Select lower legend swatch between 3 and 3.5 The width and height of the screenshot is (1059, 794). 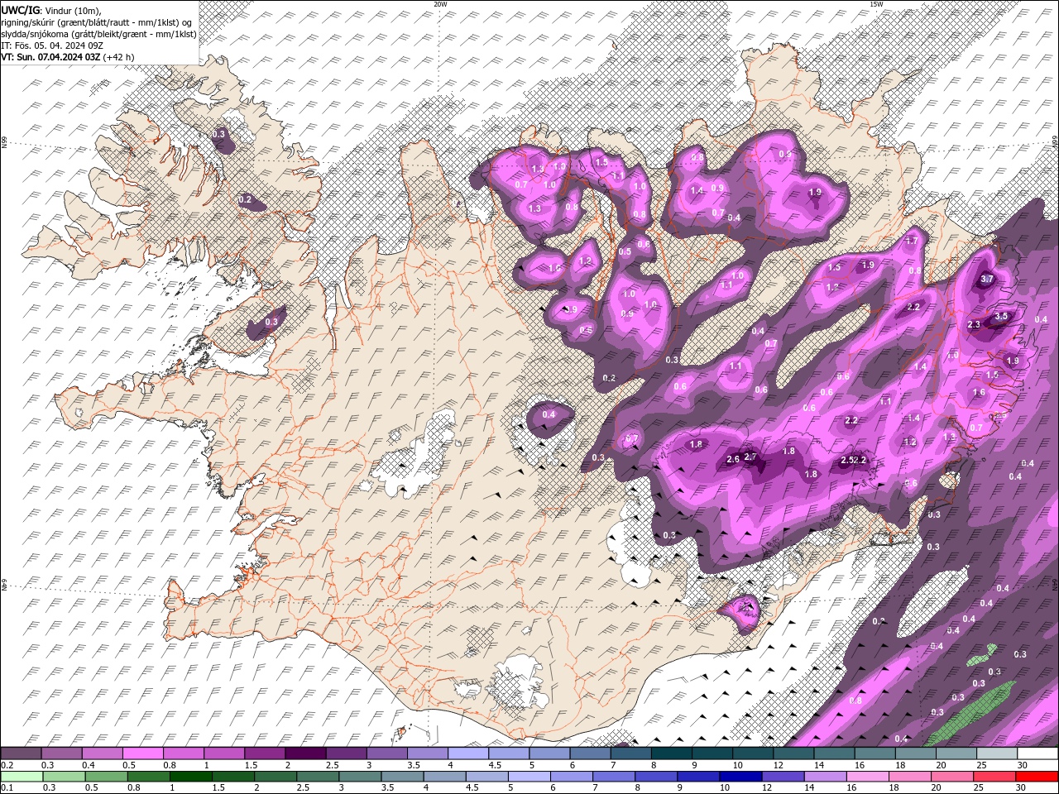[x=359, y=776]
